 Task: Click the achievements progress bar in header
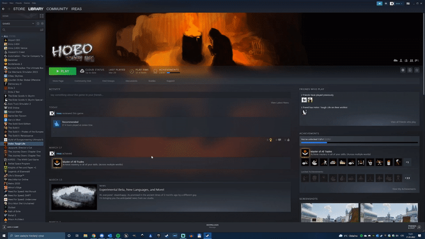(x=173, y=73)
